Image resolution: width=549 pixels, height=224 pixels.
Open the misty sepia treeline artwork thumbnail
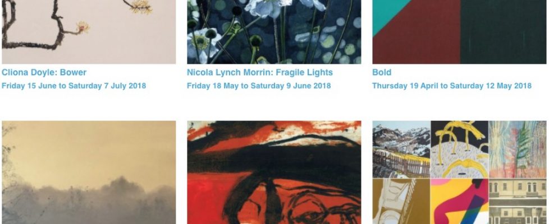(89, 172)
